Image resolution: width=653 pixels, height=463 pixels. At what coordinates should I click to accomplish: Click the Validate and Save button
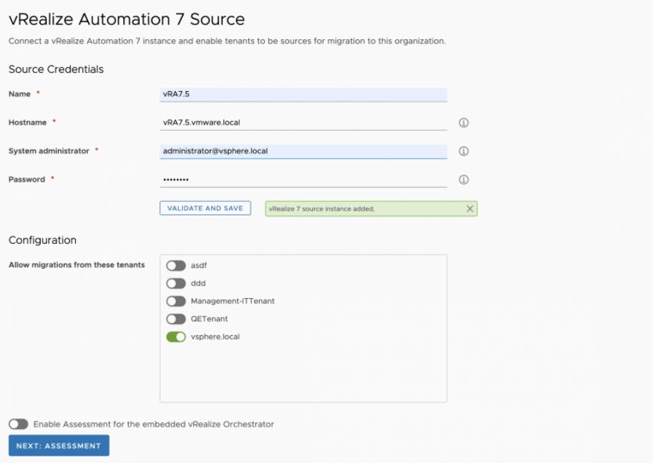point(205,209)
